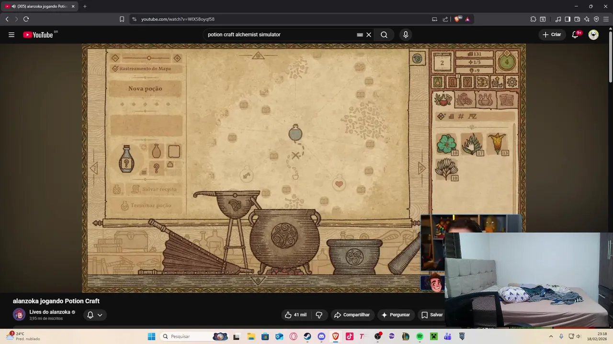Open YouTube notifications bell
The width and height of the screenshot is (613, 344).
click(x=575, y=34)
